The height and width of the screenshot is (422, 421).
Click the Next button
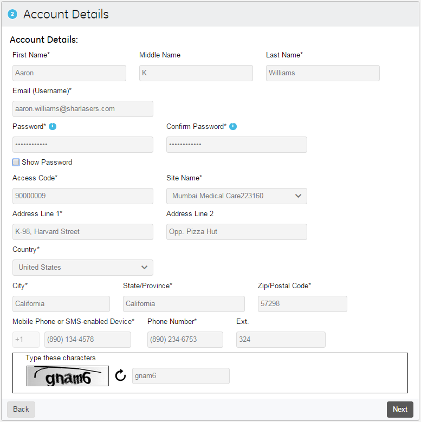coord(400,409)
